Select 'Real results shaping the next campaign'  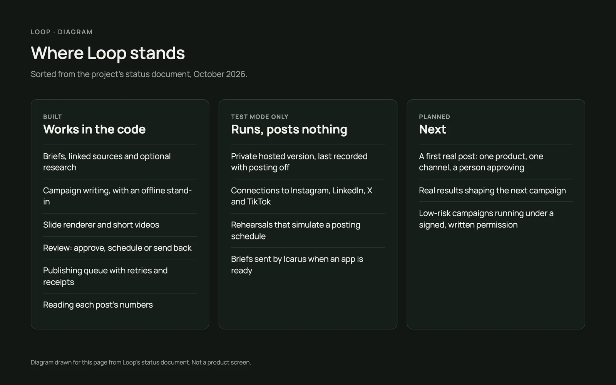coord(495,191)
